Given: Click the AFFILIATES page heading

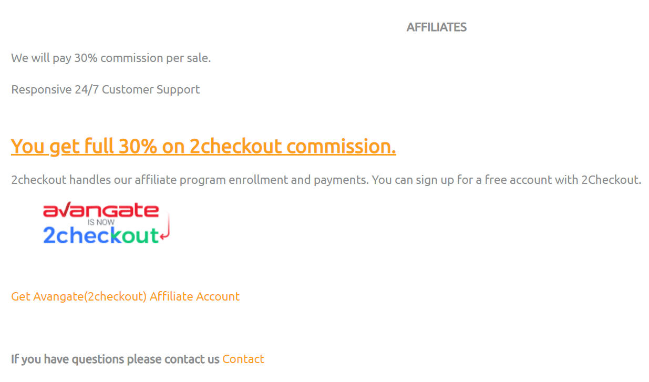Looking at the screenshot, I should pyautogui.click(x=437, y=27).
